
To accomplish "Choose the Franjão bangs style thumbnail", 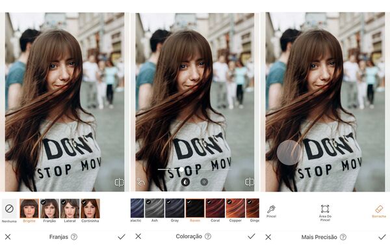I will [49, 208].
